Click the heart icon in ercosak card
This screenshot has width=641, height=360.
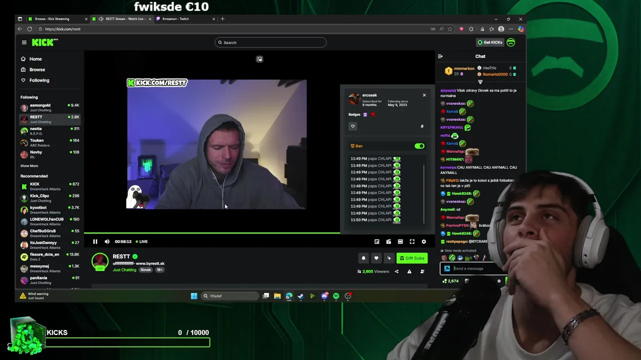[353, 126]
